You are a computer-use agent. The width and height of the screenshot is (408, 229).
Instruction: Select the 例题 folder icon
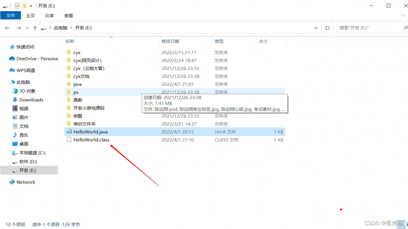click(x=69, y=116)
